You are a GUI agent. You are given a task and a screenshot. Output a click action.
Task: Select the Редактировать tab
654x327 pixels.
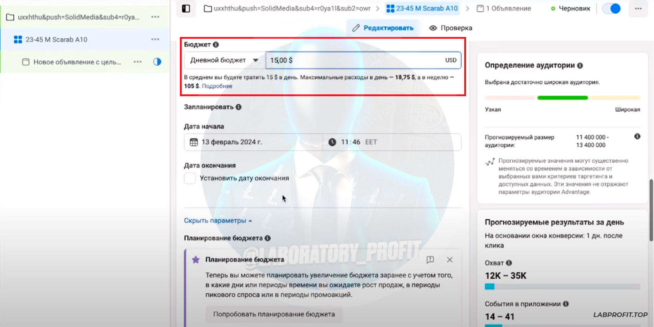coord(383,28)
